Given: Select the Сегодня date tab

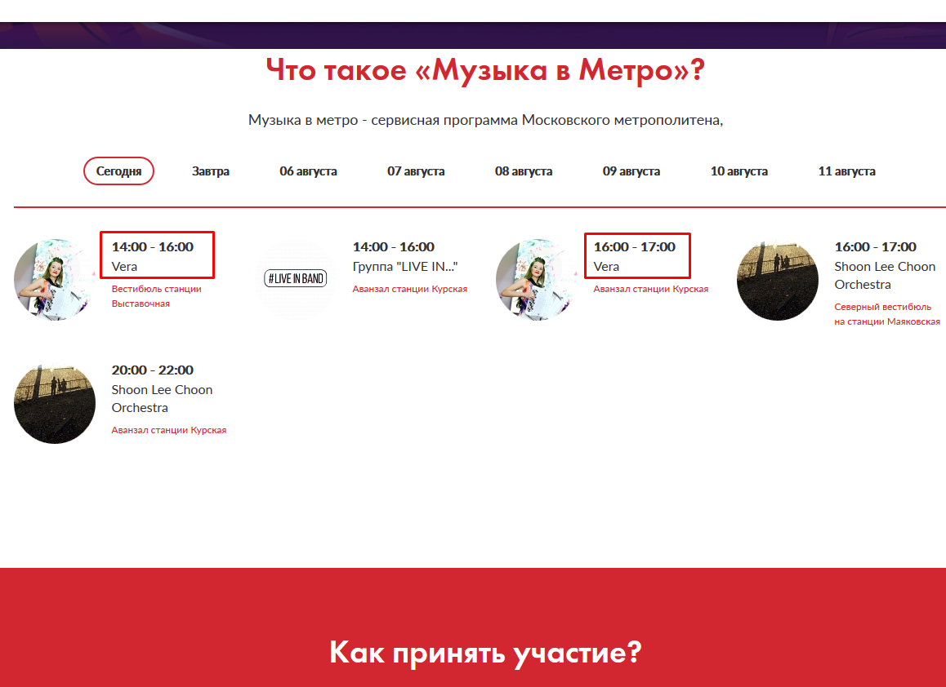Looking at the screenshot, I should click(x=118, y=171).
